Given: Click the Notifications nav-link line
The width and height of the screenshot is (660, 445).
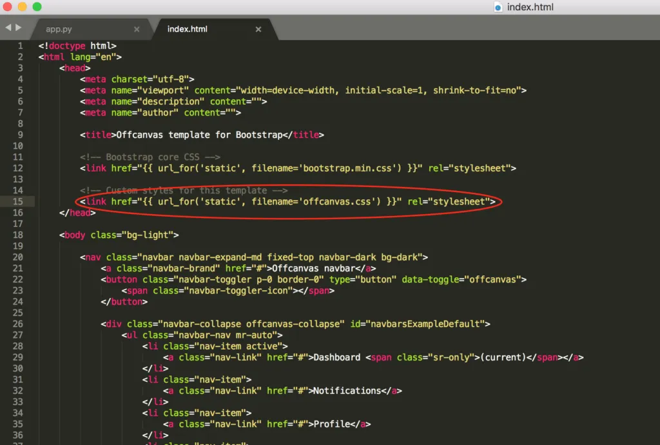Looking at the screenshot, I should click(x=282, y=391).
